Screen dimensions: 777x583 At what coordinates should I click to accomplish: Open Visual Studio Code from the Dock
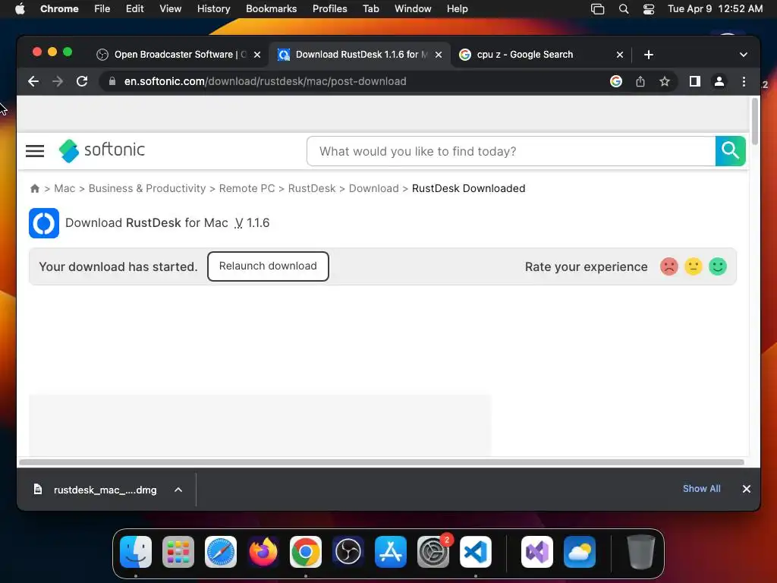tap(476, 552)
